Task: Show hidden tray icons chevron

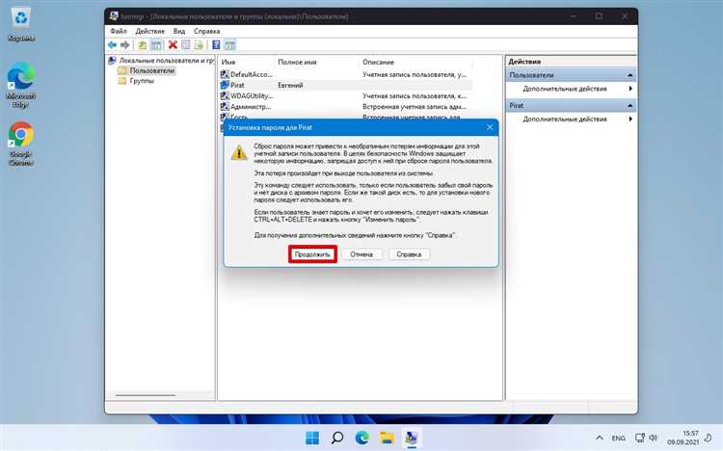Action: [599, 438]
